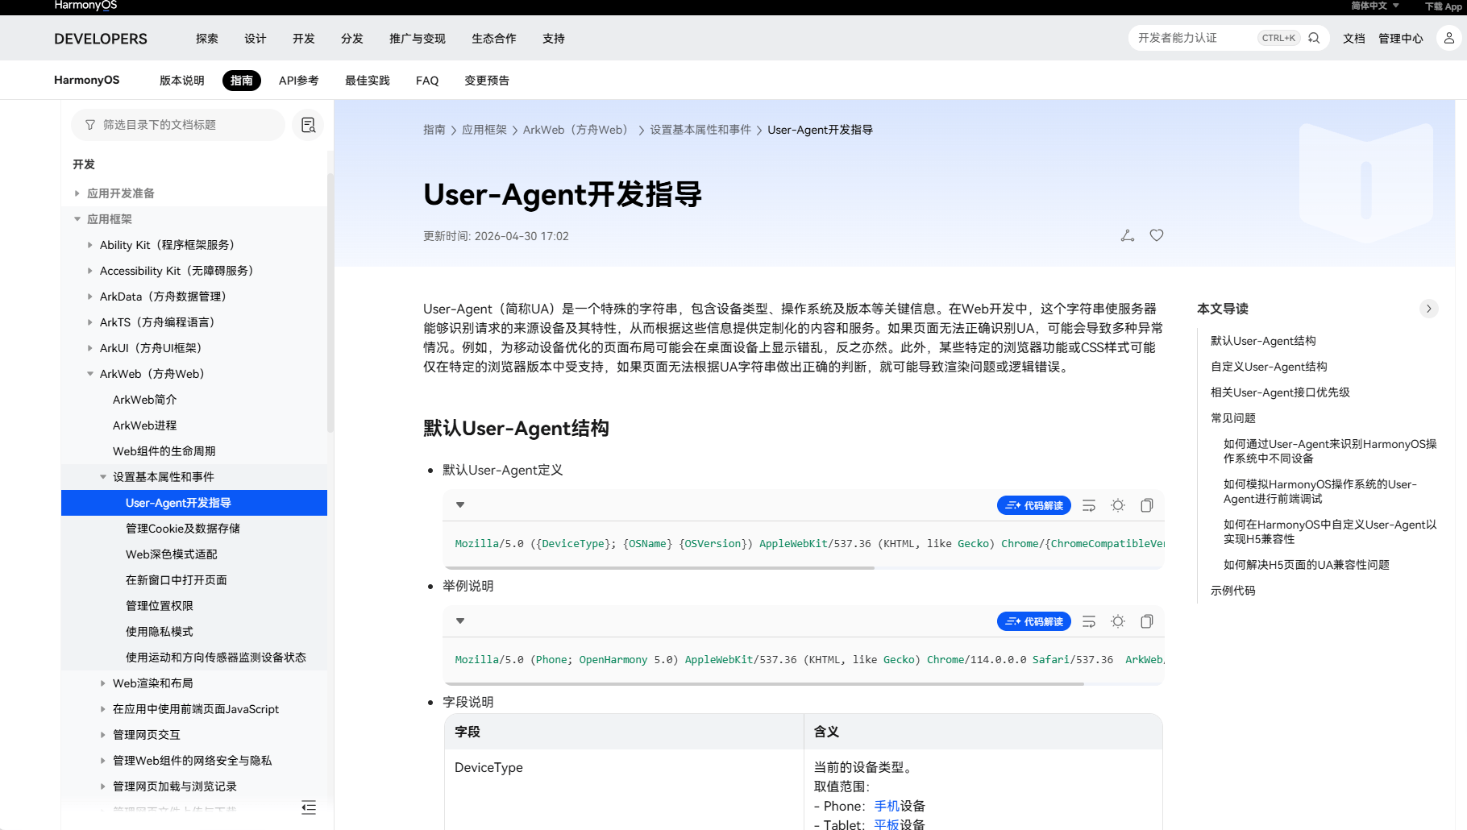Expand 应用开发准备 tree node
Screen dimensions: 1467x830
tap(77, 193)
